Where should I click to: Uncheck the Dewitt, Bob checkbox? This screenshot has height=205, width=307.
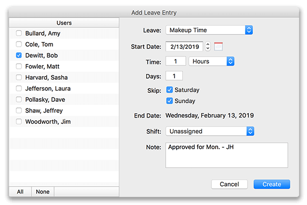[19, 55]
